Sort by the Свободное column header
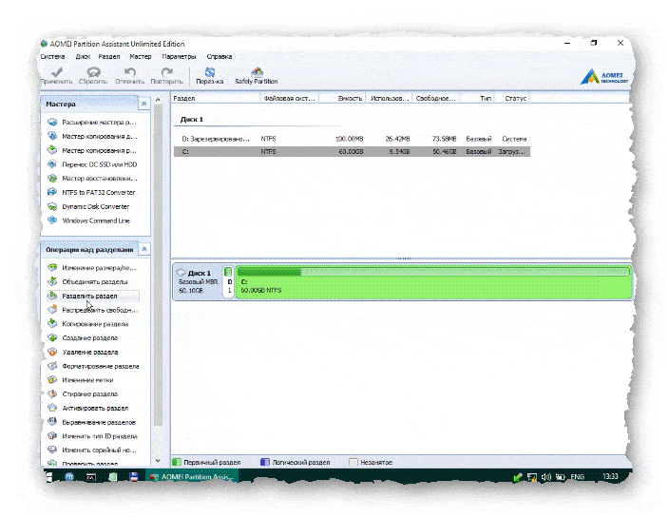The width and height of the screenshot is (669, 517). pos(435,99)
